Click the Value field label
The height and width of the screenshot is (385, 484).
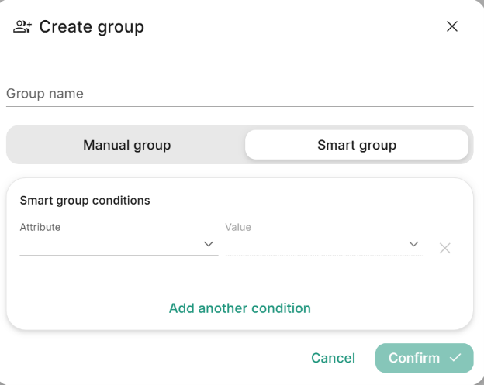coord(238,227)
